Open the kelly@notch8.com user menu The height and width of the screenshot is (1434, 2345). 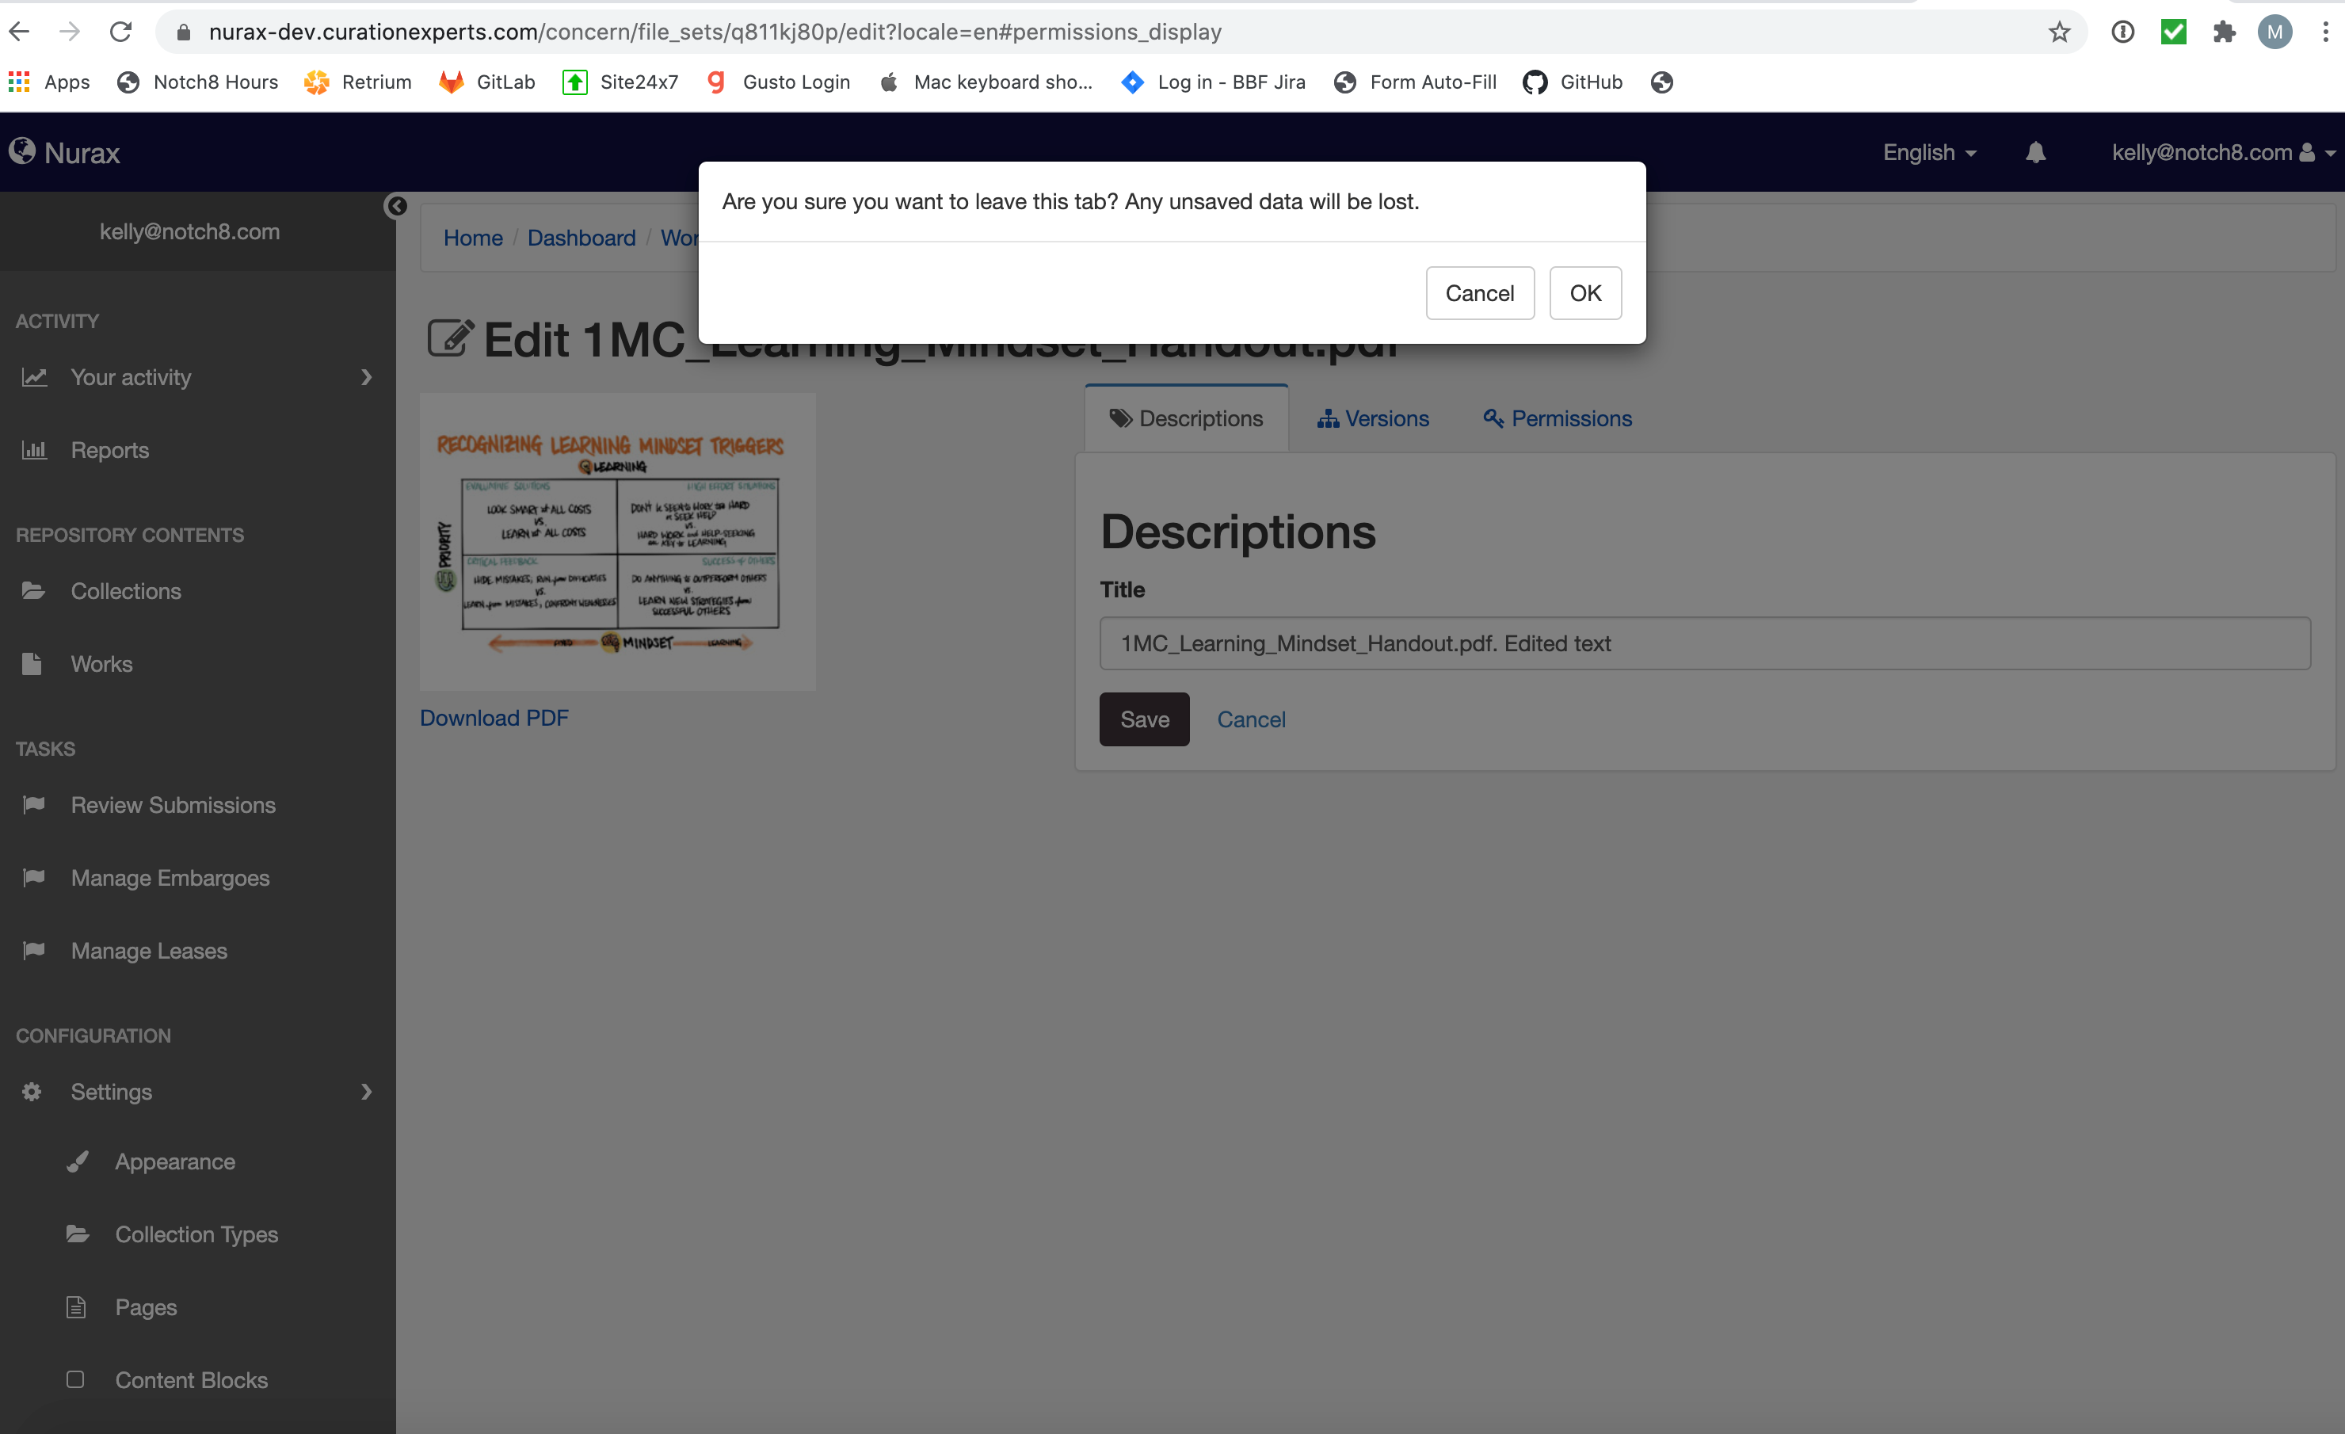point(2223,152)
